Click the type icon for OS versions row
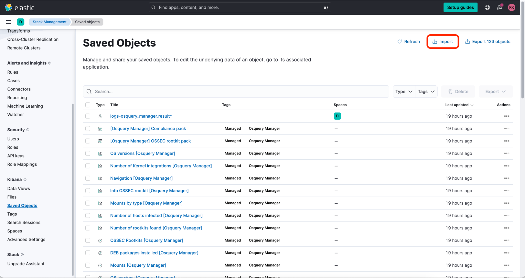The image size is (525, 278). click(x=100, y=154)
